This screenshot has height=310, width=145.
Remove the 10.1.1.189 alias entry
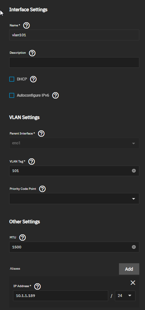click(x=133, y=283)
